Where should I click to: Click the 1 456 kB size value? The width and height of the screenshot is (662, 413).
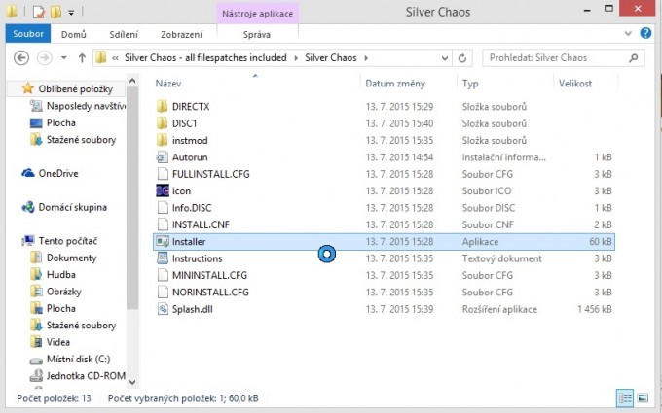pos(595,309)
